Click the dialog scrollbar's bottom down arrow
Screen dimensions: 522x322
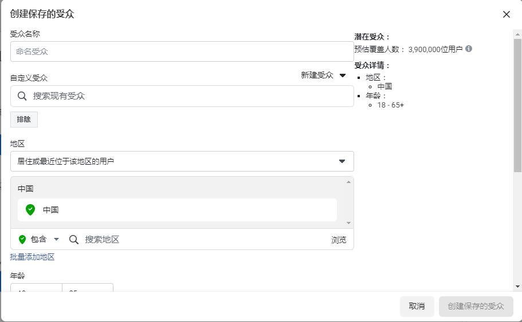(517, 286)
